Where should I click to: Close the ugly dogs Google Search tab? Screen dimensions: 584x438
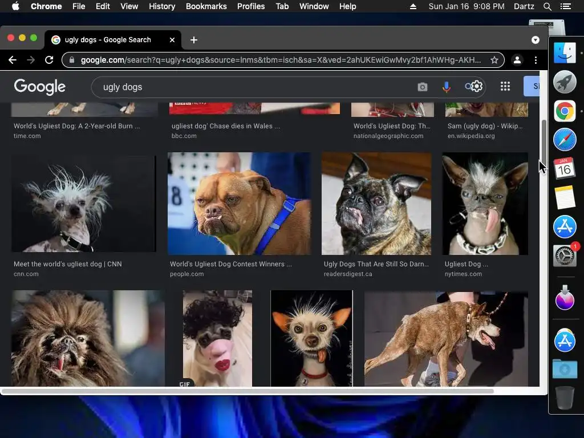(172, 40)
